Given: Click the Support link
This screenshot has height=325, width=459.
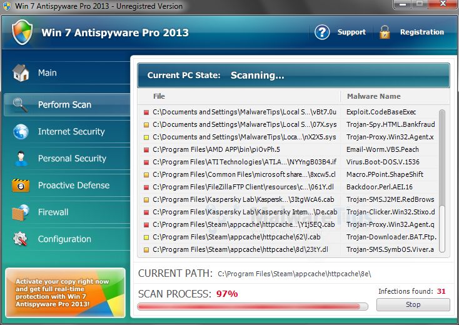Looking at the screenshot, I should coord(351,32).
